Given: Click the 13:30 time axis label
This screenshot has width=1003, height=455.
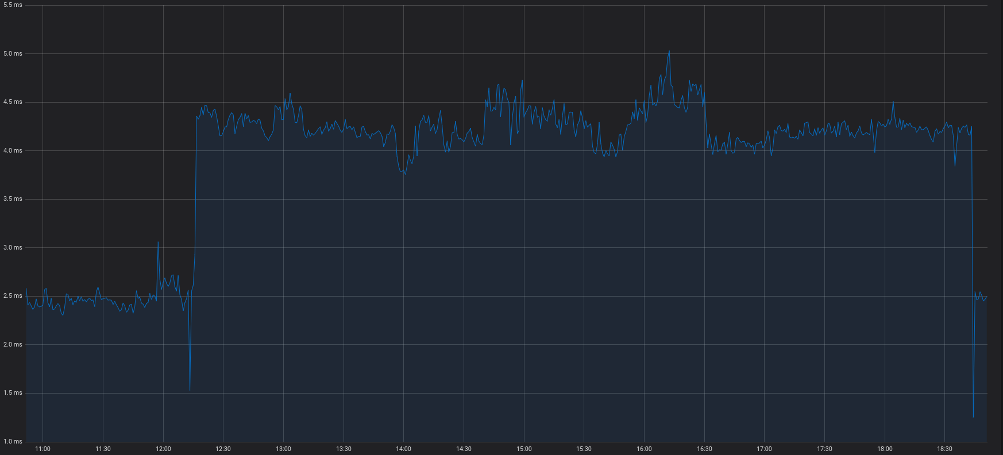Looking at the screenshot, I should point(344,449).
